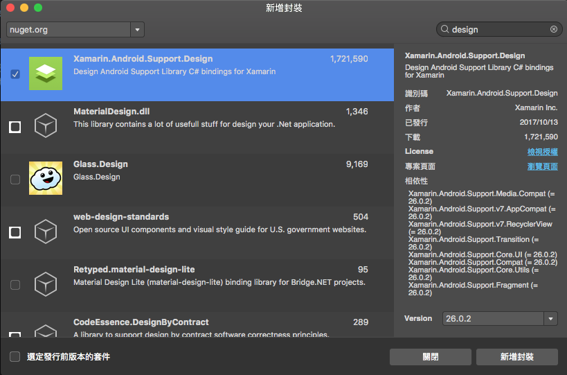Click the 識別碼 Xamarin.Android.Support.Design ID value
The height and width of the screenshot is (375, 567).
point(502,93)
